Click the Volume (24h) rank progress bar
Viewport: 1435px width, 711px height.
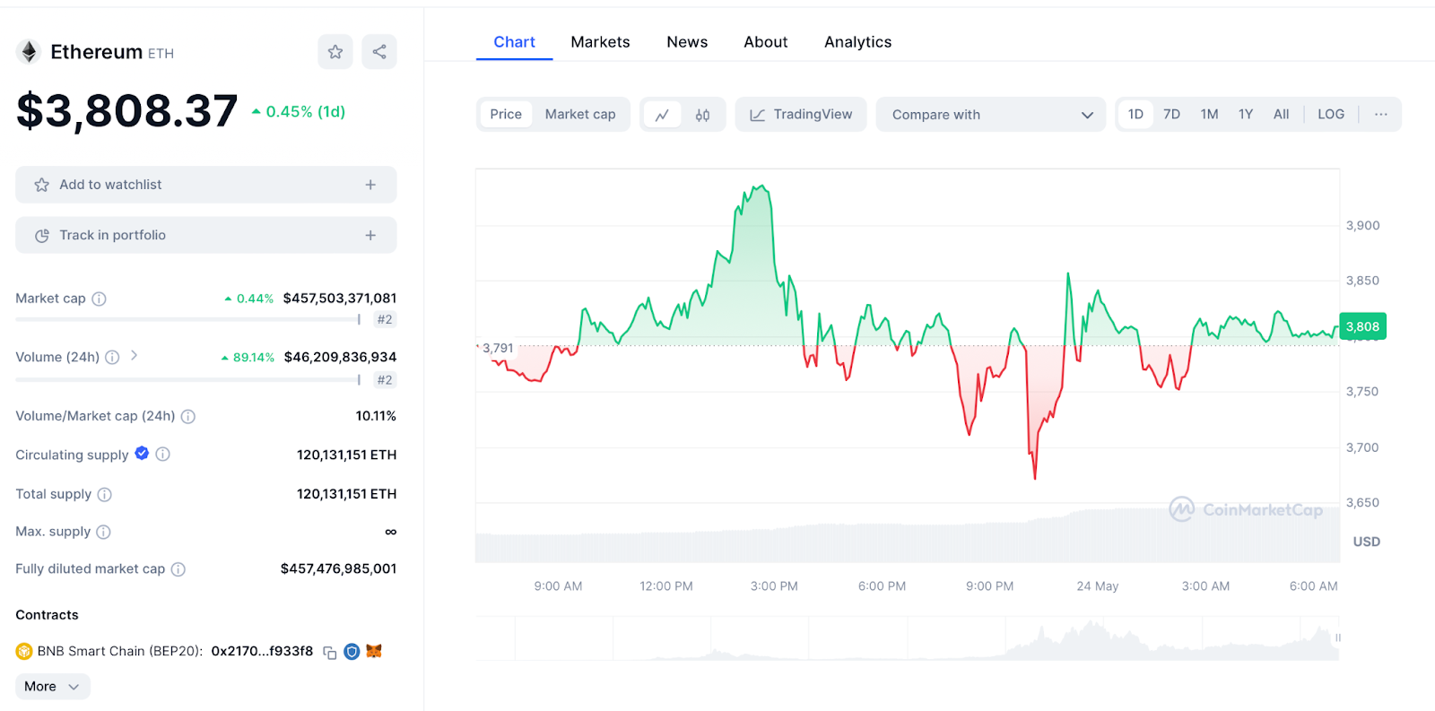[x=188, y=380]
